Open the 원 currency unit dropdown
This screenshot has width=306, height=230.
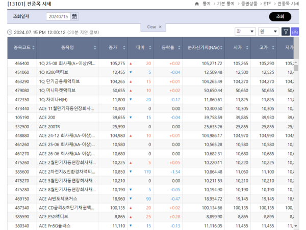(268, 32)
